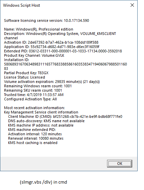Click the Application ID line
The width and height of the screenshot is (144, 190).
52,47
